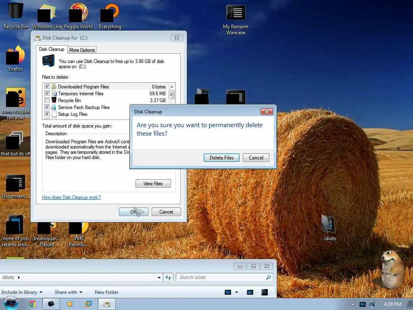
Task: Click Cancel in Disk Cleanup for (C:) window
Action: click(x=166, y=212)
